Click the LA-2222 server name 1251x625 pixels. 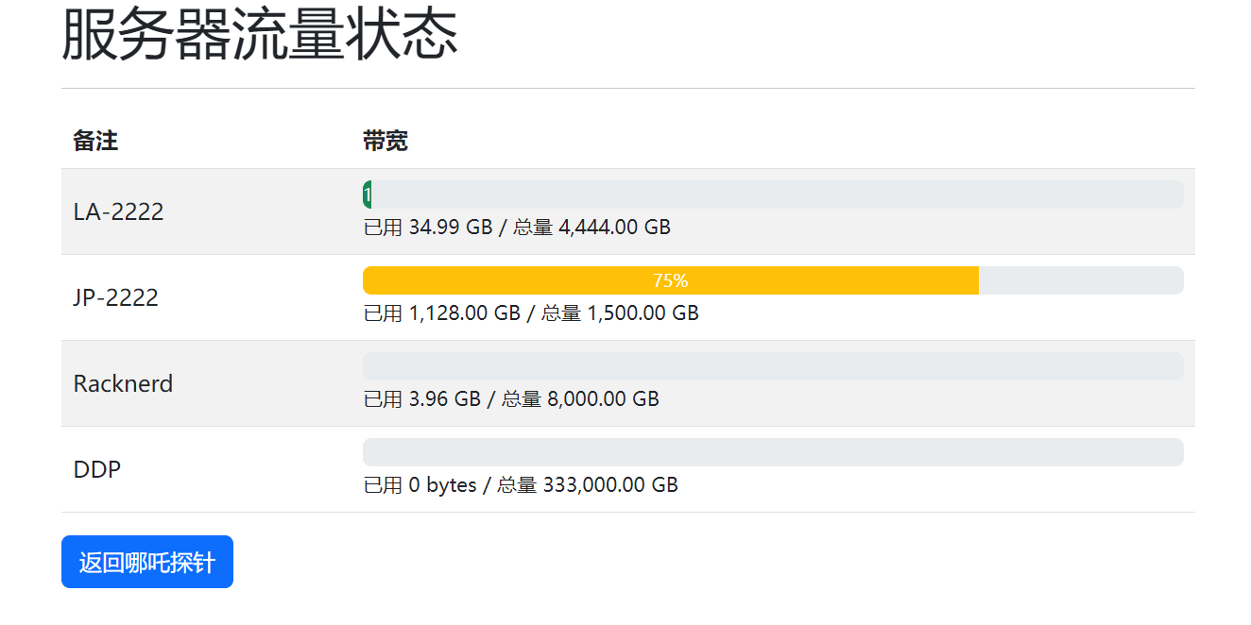119,211
